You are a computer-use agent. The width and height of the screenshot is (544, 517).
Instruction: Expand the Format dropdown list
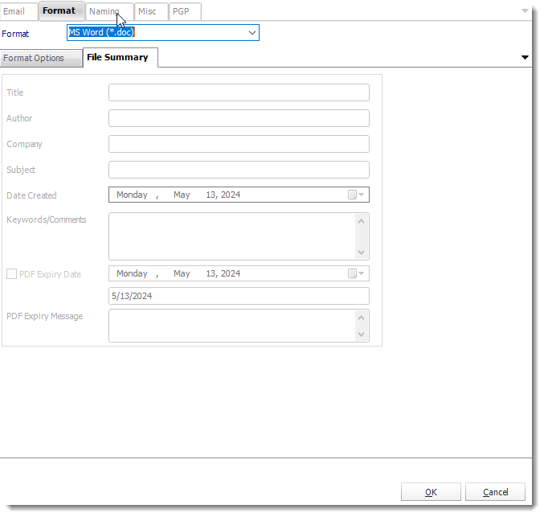click(252, 33)
